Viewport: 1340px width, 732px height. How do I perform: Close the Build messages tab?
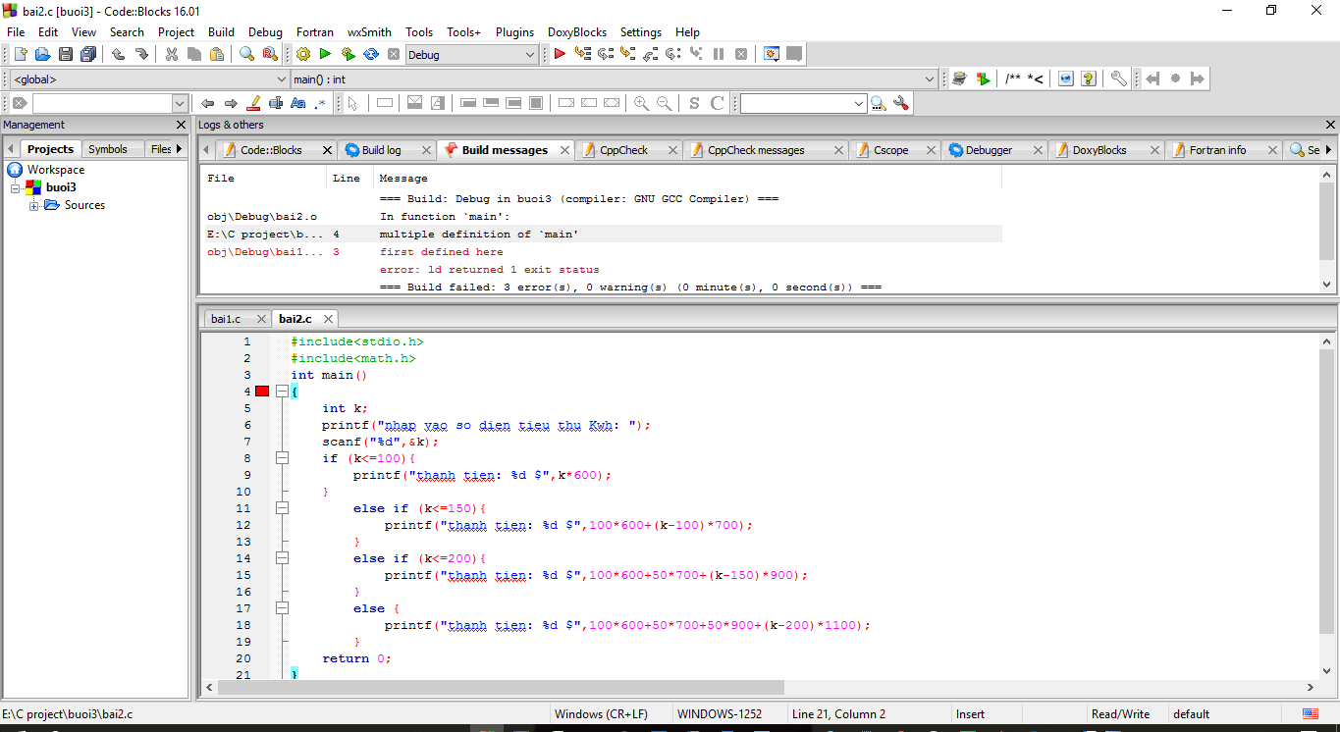pyautogui.click(x=565, y=150)
